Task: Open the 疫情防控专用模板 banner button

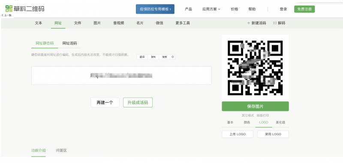Action: click(155, 9)
